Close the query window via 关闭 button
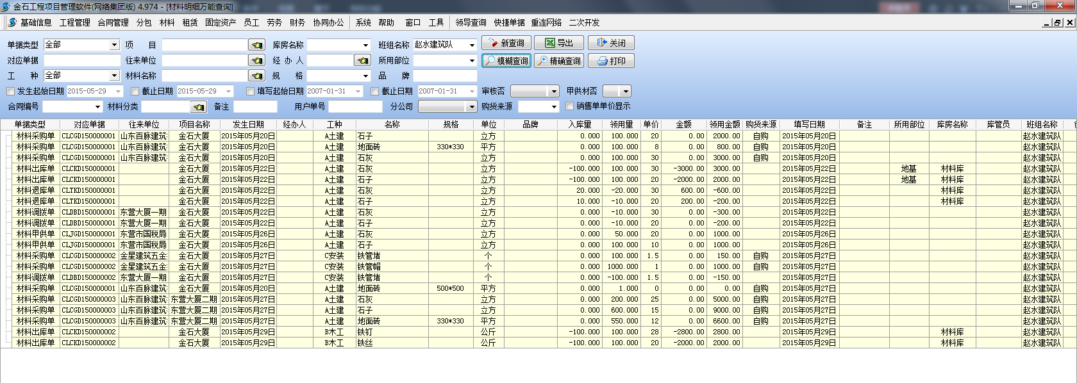The height and width of the screenshot is (383, 1077). (611, 43)
